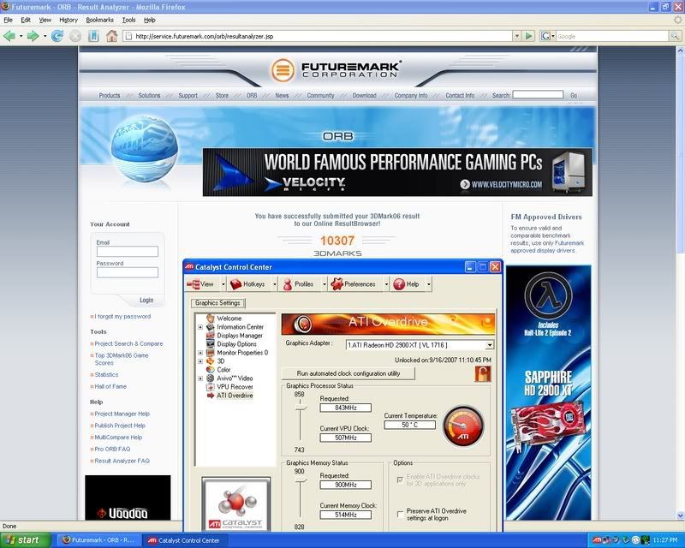Open the Result Analyzer FAQ link

click(x=122, y=461)
